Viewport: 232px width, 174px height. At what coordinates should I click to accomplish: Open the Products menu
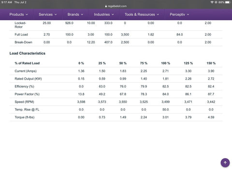18,14
